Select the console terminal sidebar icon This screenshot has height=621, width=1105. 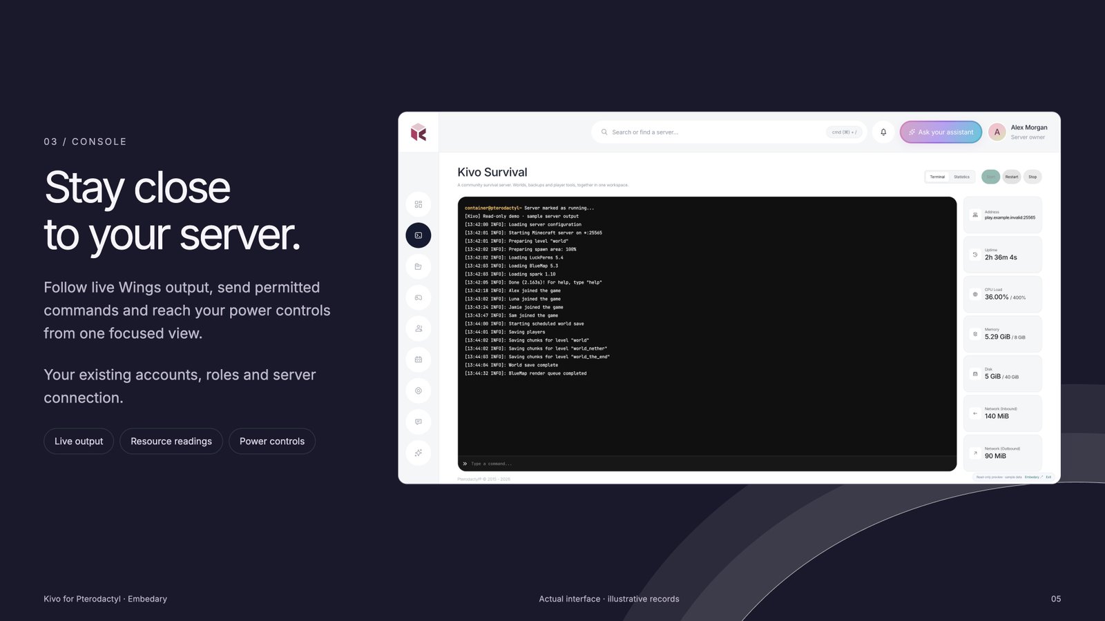[x=419, y=235]
